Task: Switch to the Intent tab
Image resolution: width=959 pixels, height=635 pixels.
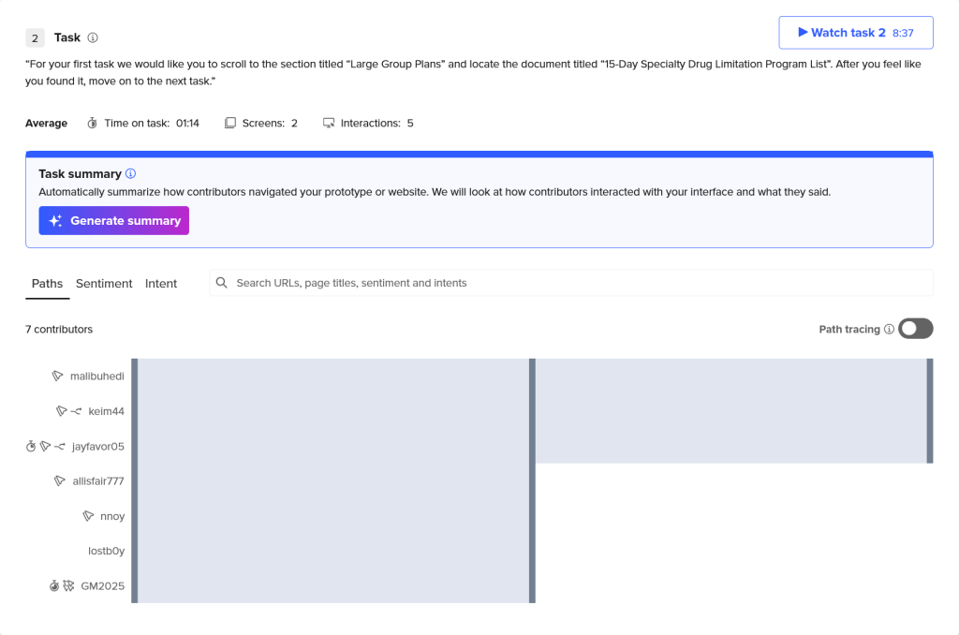Action: [161, 284]
